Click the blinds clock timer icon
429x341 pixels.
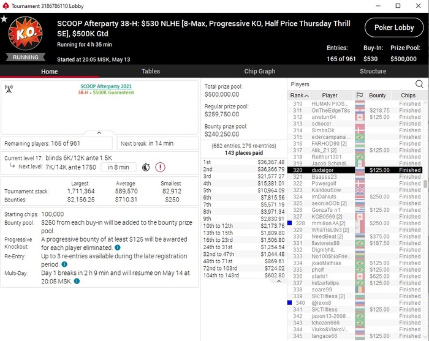click(146, 167)
